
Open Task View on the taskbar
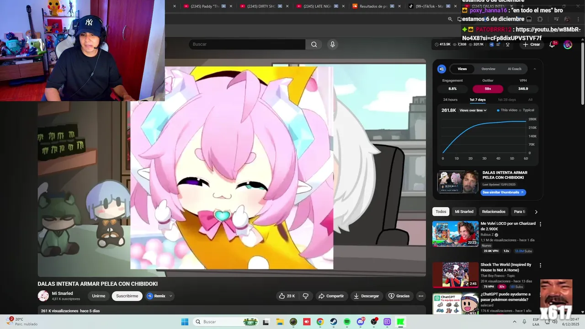pos(266,322)
